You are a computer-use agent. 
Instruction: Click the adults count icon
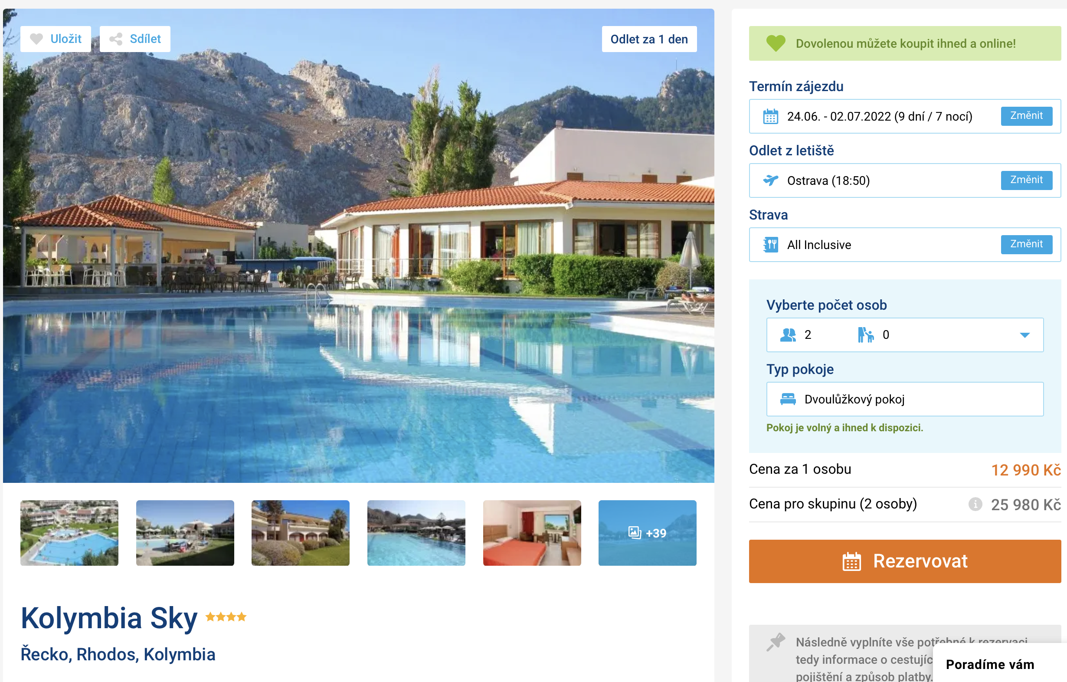coord(788,335)
